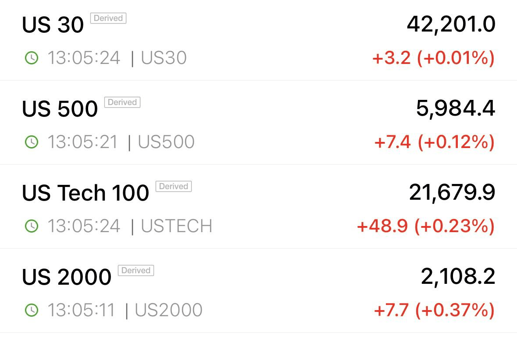Click the clock icon next to USTECH timestamp
The width and height of the screenshot is (517, 339).
32,226
